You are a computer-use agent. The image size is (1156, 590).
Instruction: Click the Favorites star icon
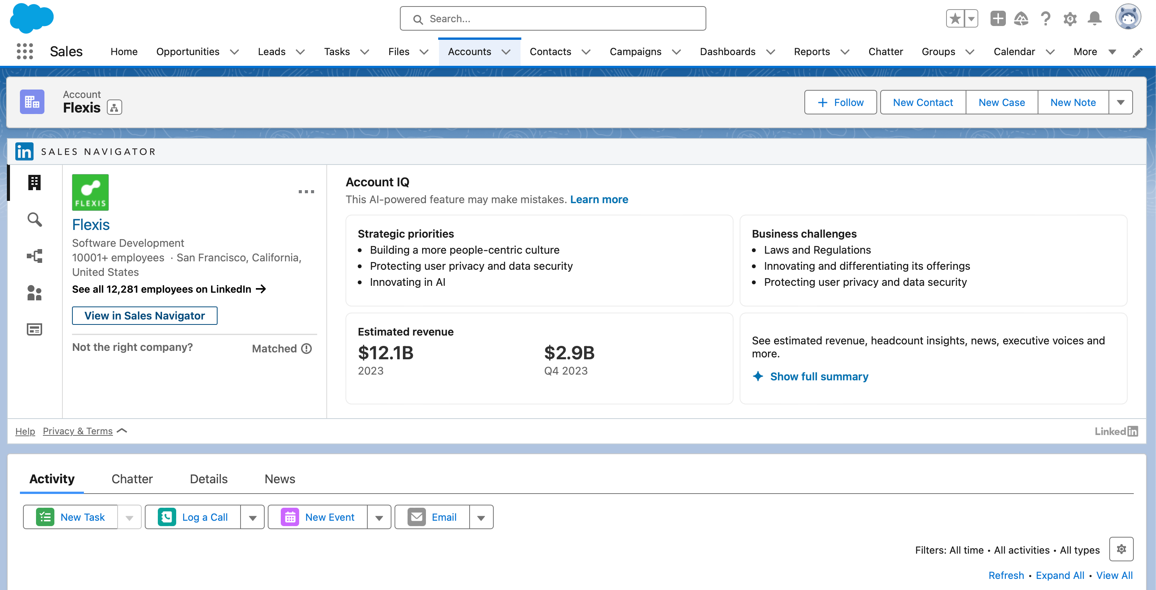coord(955,19)
